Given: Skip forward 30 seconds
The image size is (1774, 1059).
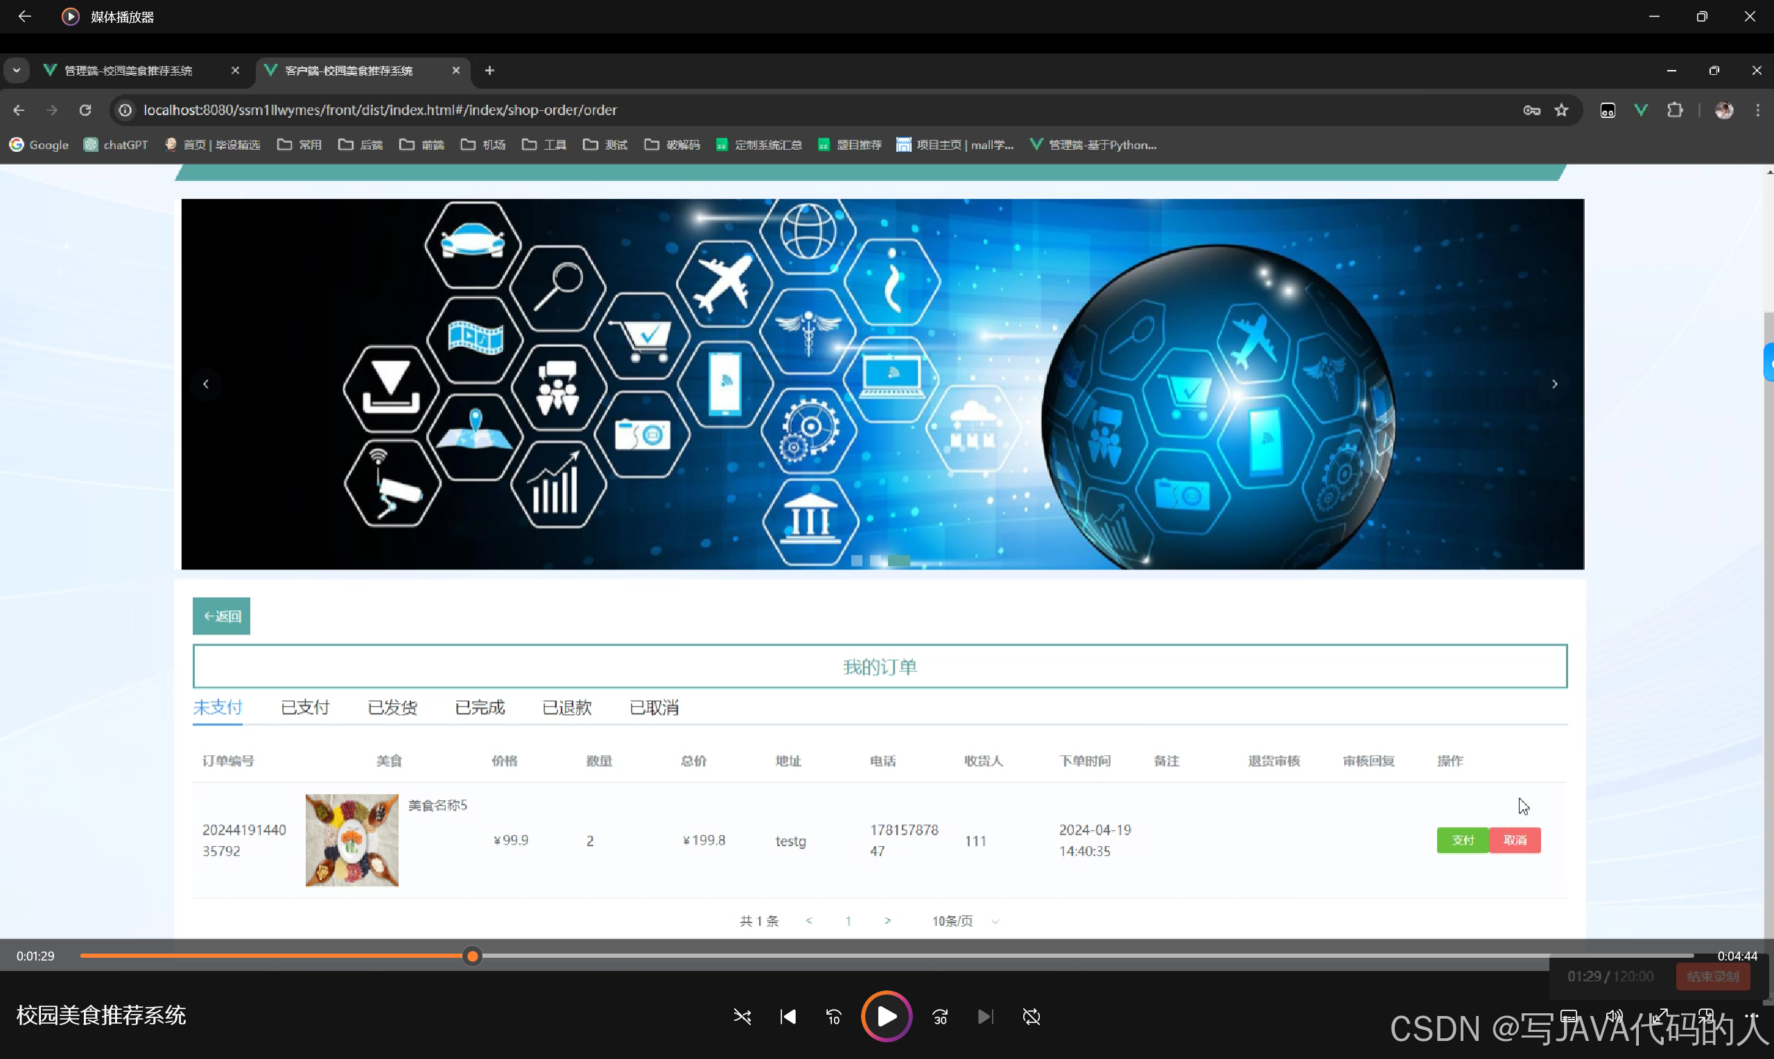Looking at the screenshot, I should pos(940,1016).
